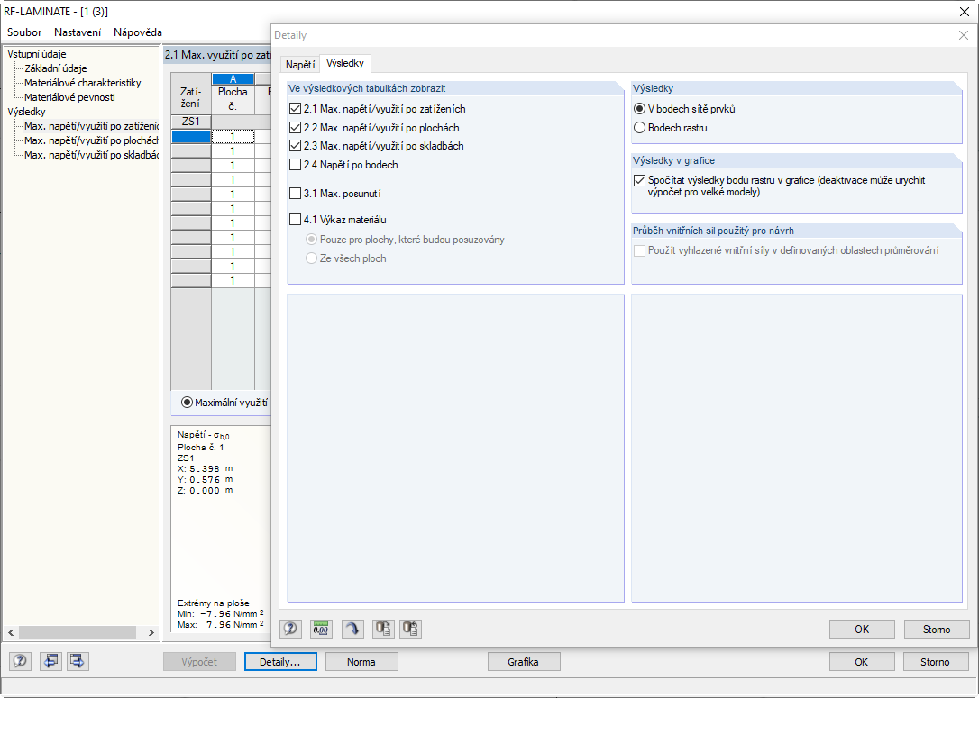Select Bodech rastru radio button

tap(639, 127)
